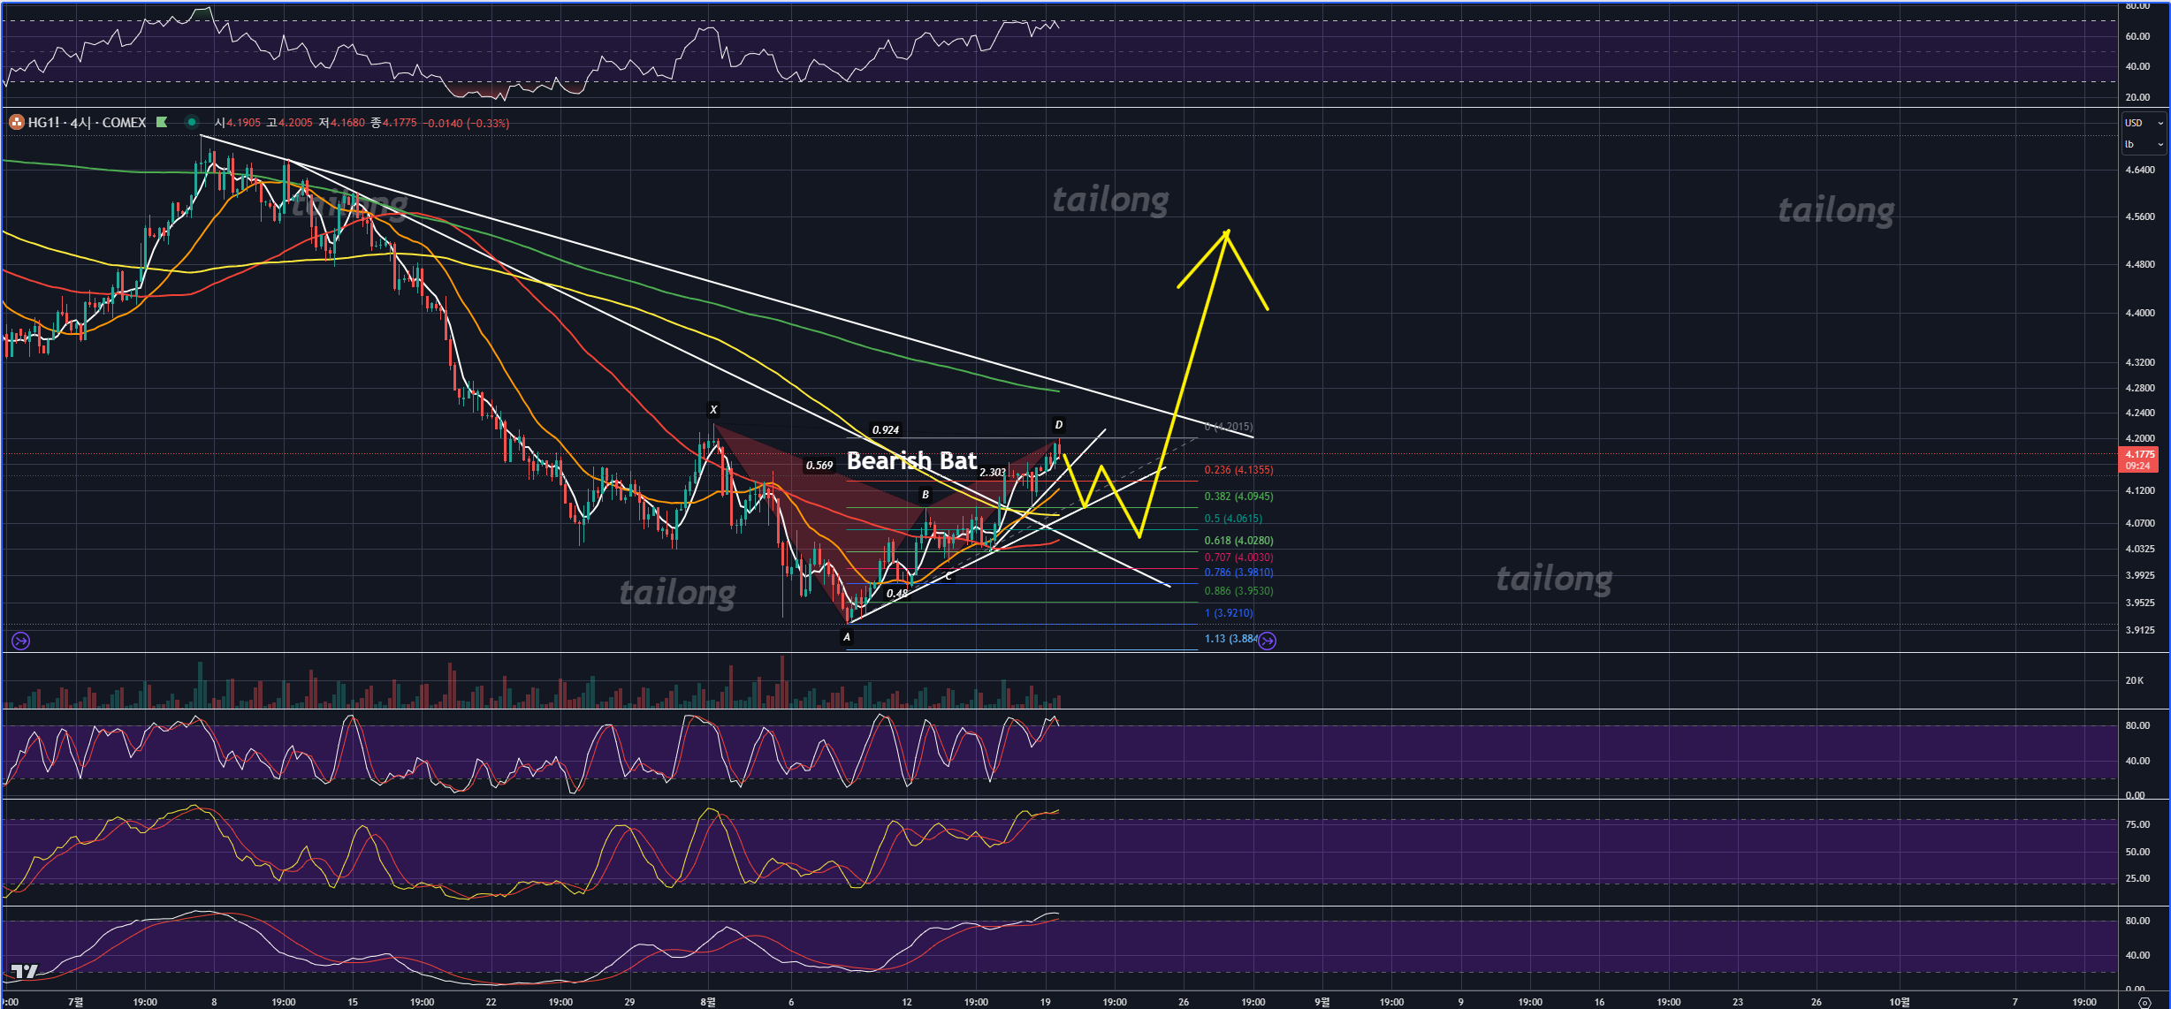Click the left purple circular arrow icon
The height and width of the screenshot is (1009, 2171).
click(21, 641)
